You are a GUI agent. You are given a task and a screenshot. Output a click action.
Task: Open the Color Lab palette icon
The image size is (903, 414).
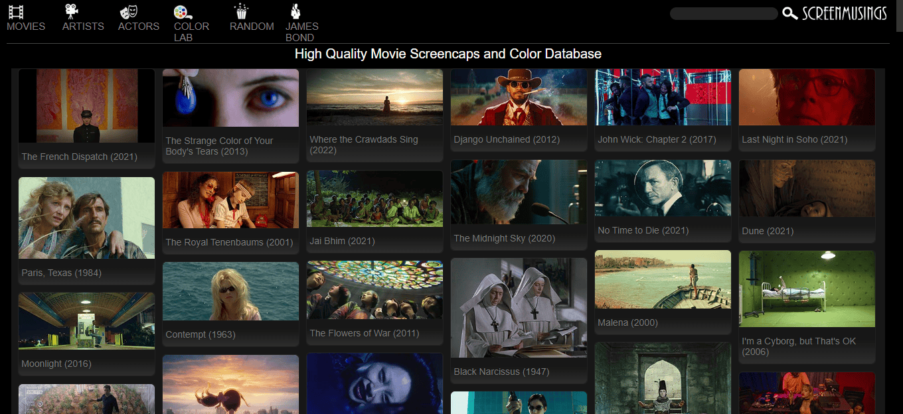(x=183, y=11)
